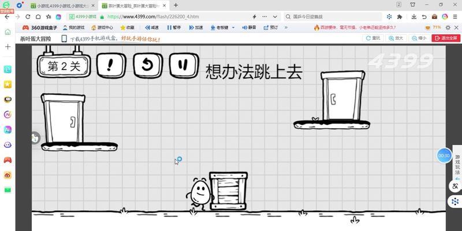462x231 pixels.
Task: Expand more toolbar items with double chevron
Action: tap(286, 27)
